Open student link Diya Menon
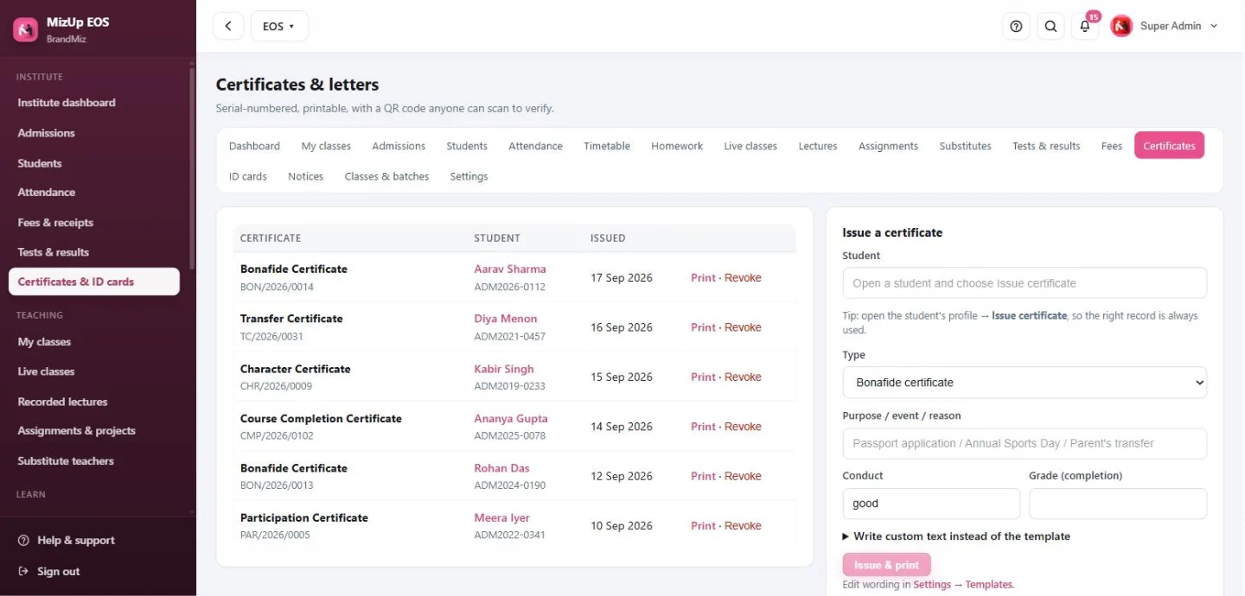Viewport: 1245px width, 596px height. click(506, 319)
